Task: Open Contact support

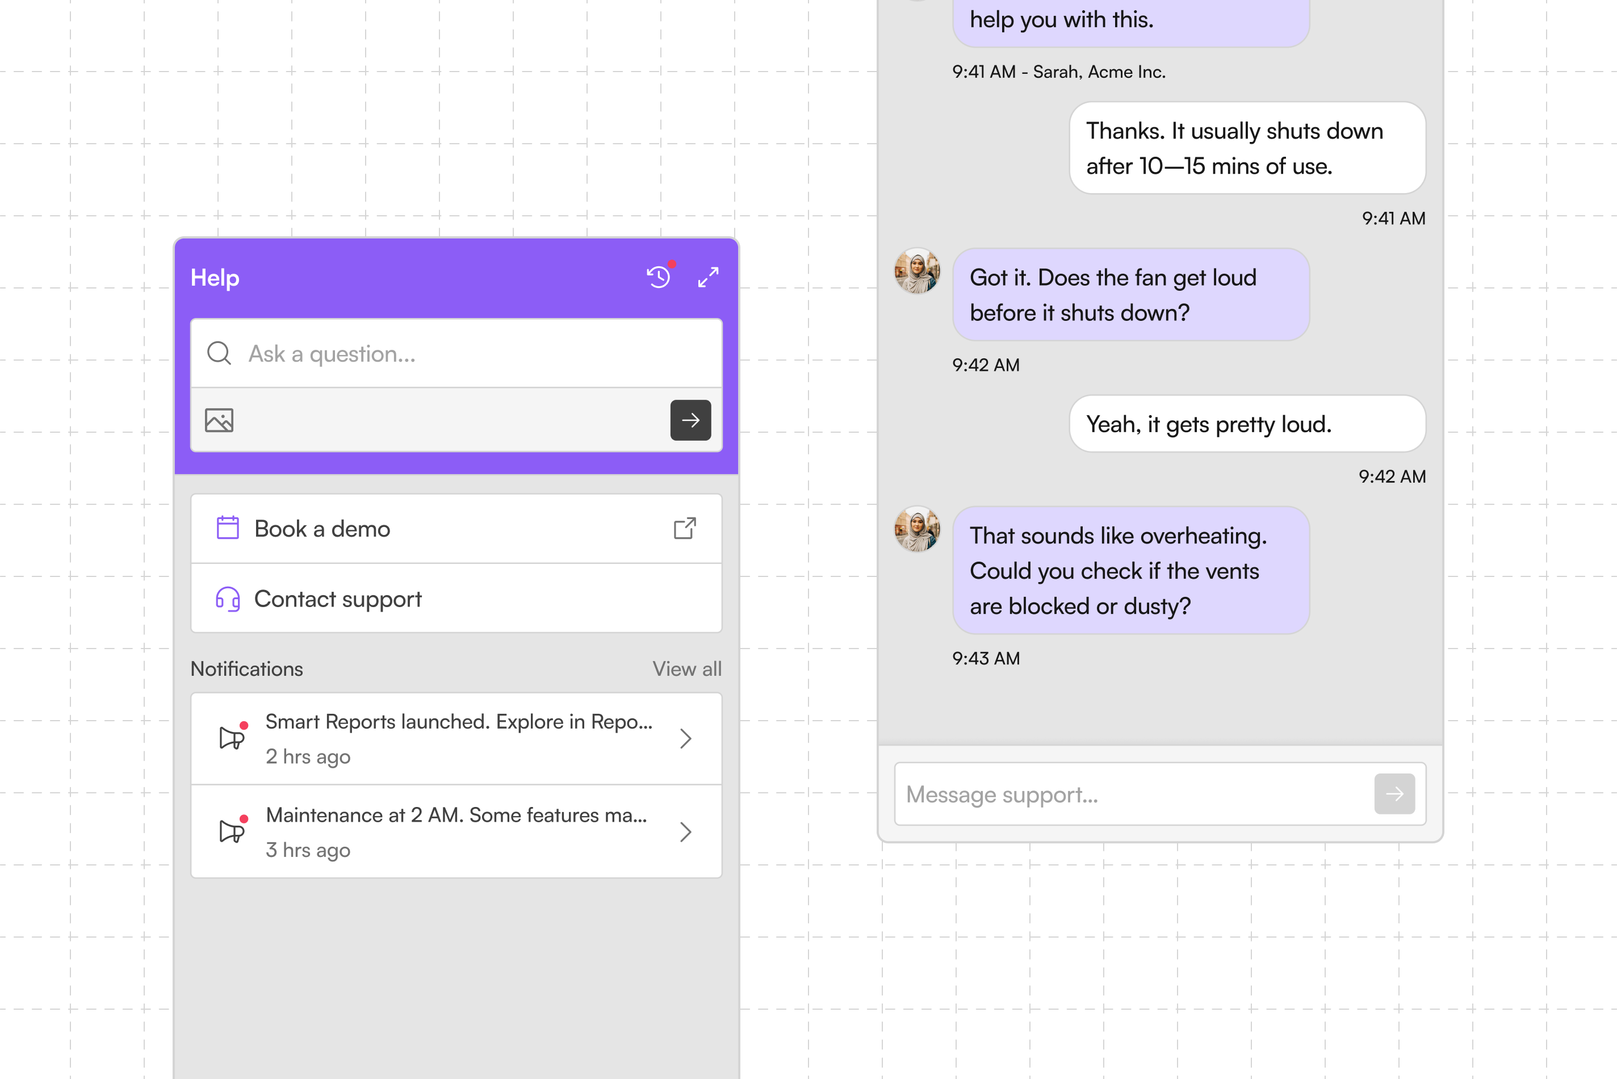Action: (456, 599)
